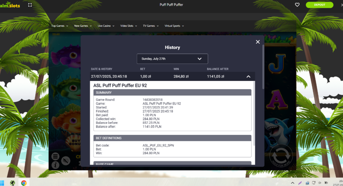Go to Palmslots logo home
The width and height of the screenshot is (343, 186).
[x=10, y=5]
